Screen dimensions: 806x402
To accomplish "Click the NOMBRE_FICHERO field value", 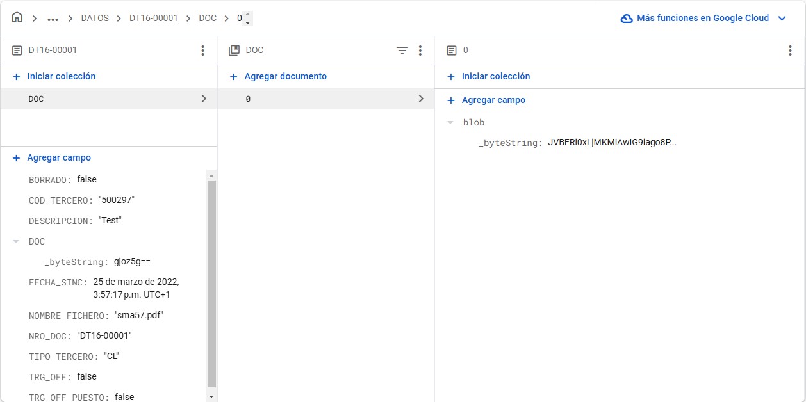I will [x=139, y=315].
